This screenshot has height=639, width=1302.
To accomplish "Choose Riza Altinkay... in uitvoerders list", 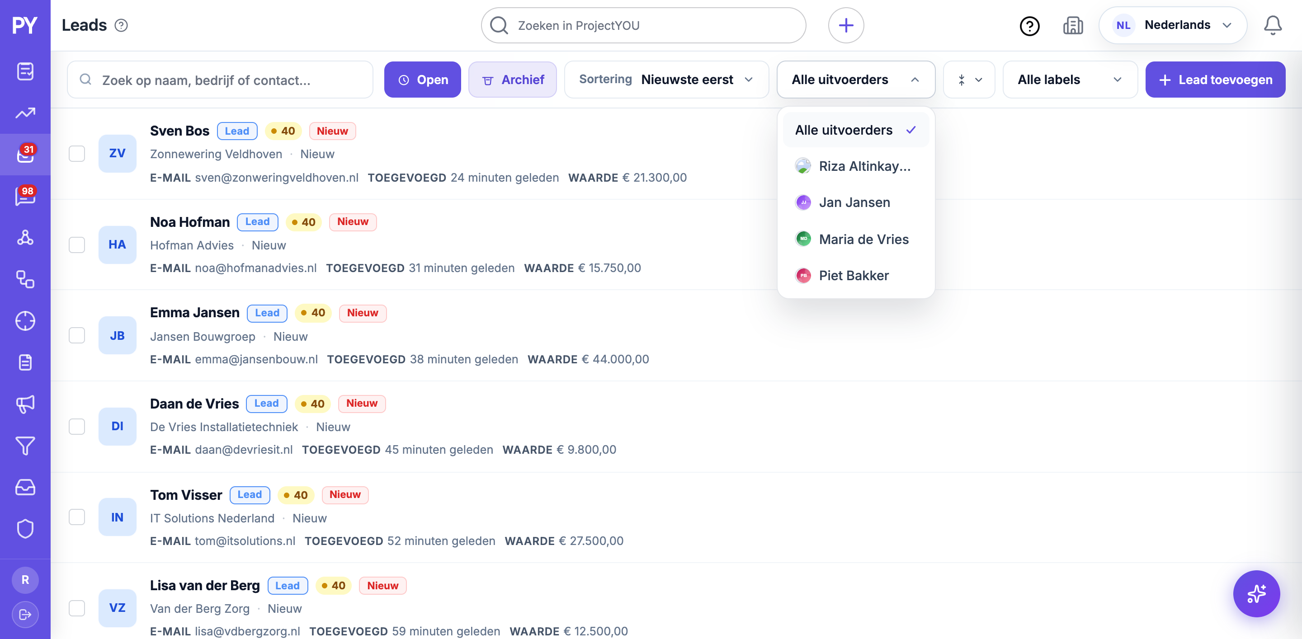I will pos(856,166).
